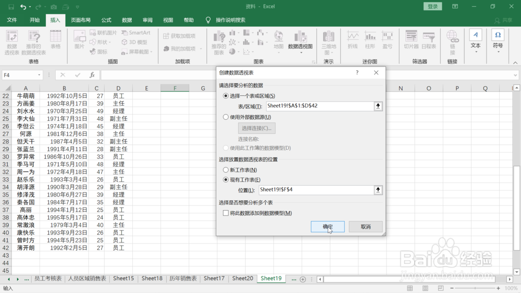Open the 文件 menu
Viewport: 521px width, 293px height.
tap(12, 20)
